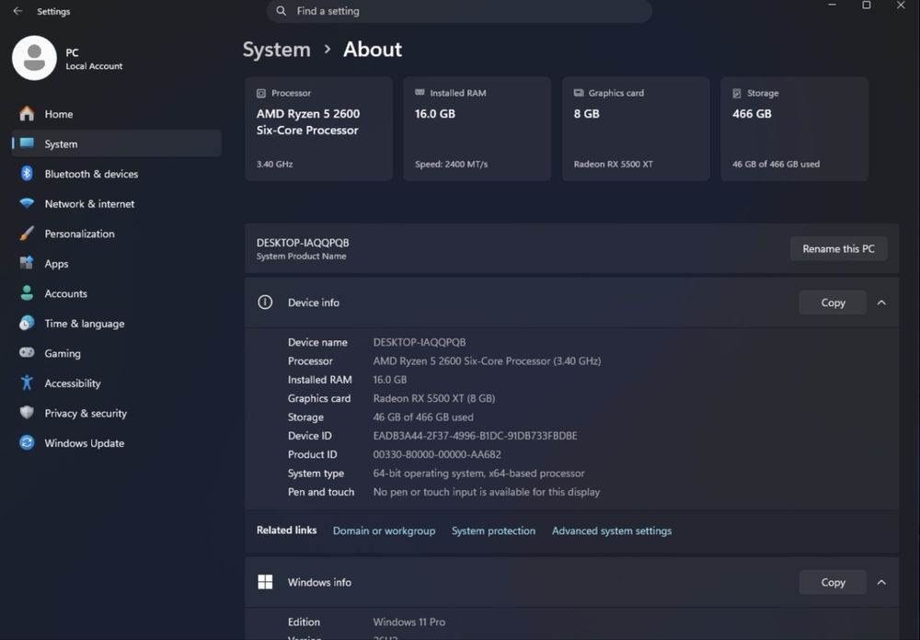The image size is (920, 640).
Task: Click the Apps icon in sidebar
Action: click(x=27, y=263)
